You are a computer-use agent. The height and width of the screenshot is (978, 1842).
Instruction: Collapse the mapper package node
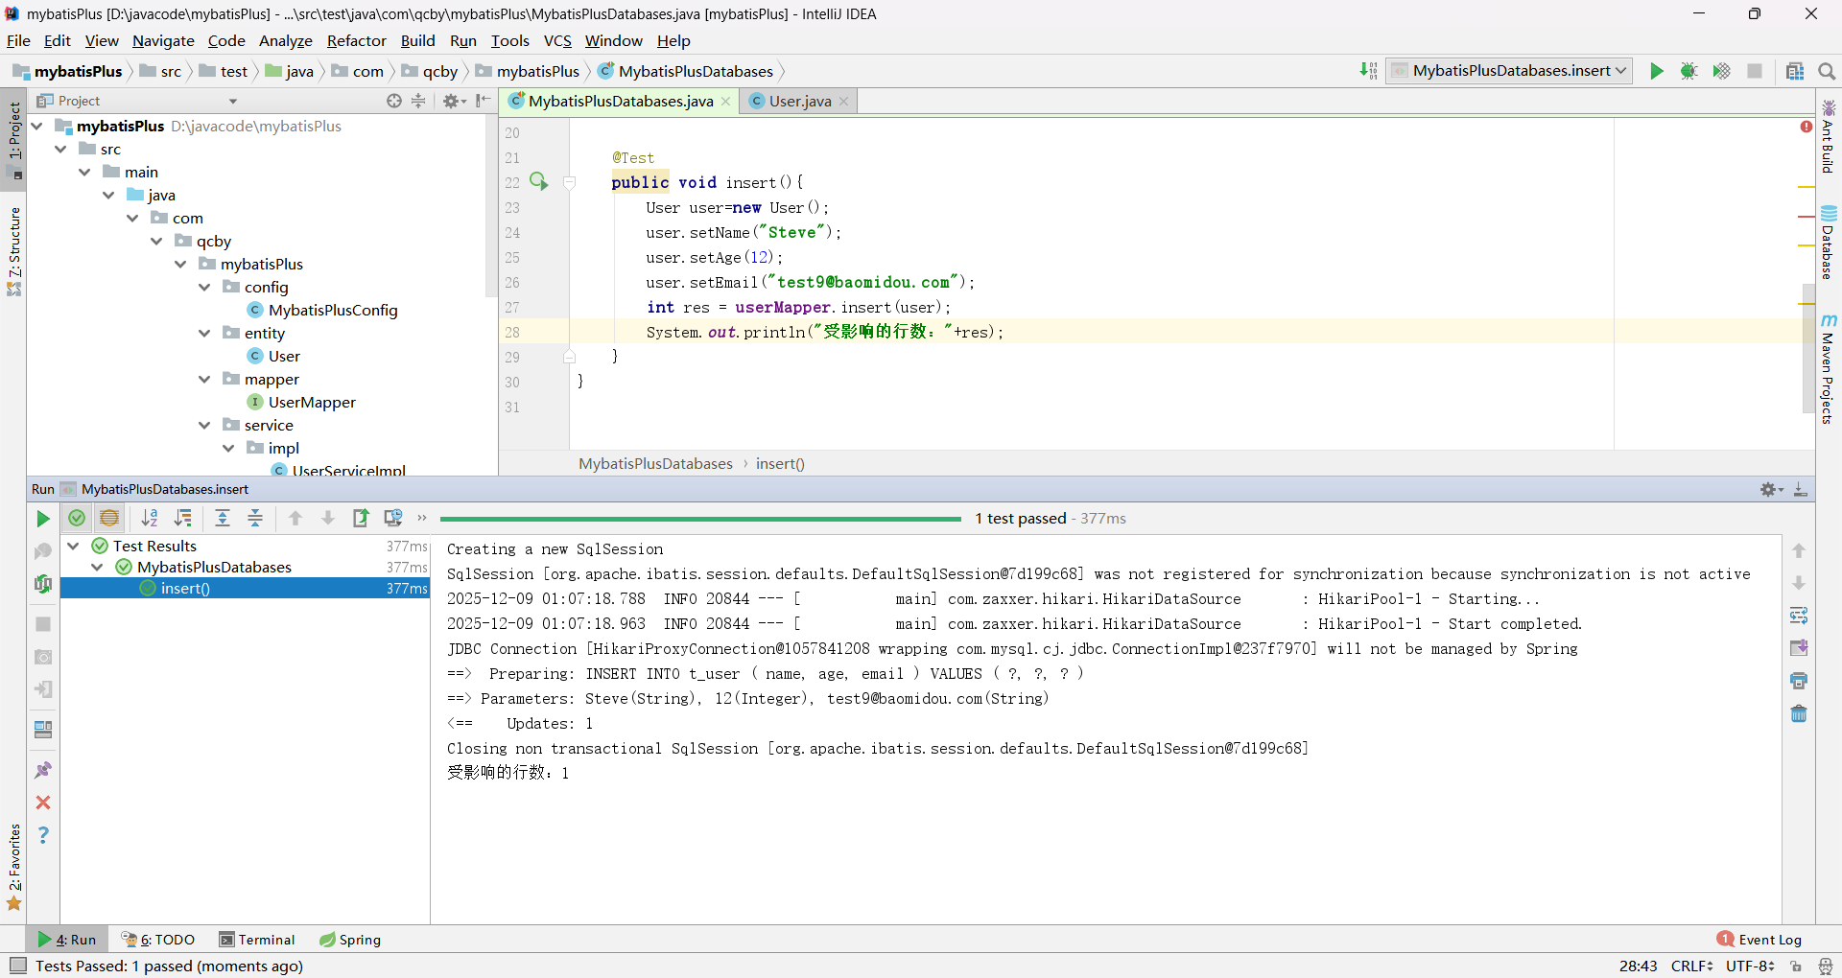tap(204, 379)
